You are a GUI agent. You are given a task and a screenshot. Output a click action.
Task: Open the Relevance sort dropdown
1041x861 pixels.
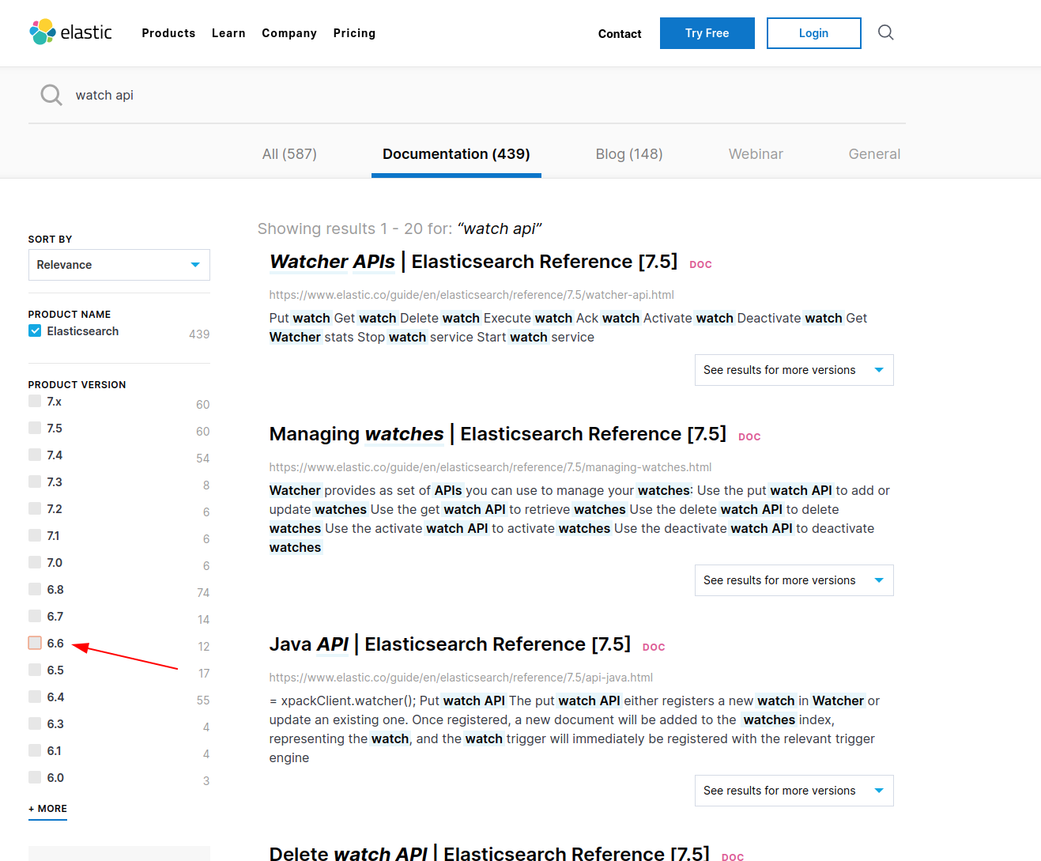click(119, 265)
